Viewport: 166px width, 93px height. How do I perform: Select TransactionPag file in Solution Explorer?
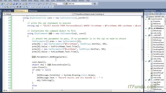(158, 56)
